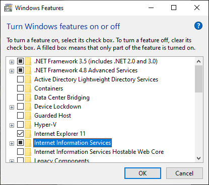Viewport: 209px width, 185px height.
Task: Click folder icon beside Data Center Bridging
Action: point(28,98)
